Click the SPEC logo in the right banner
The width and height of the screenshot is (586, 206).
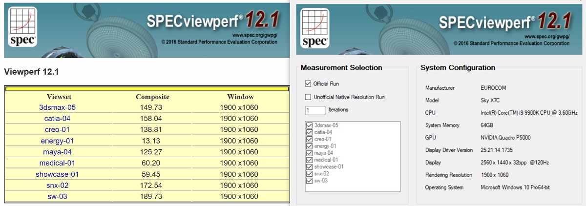point(315,27)
